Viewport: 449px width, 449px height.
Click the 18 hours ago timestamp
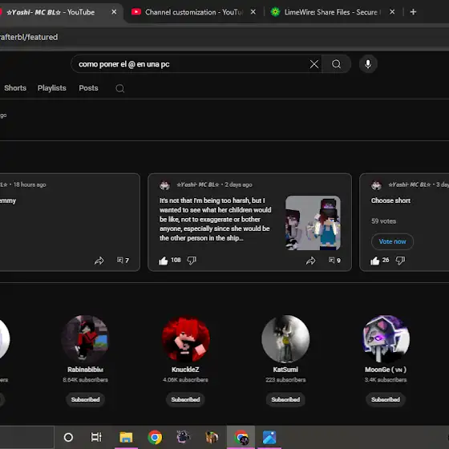(30, 184)
